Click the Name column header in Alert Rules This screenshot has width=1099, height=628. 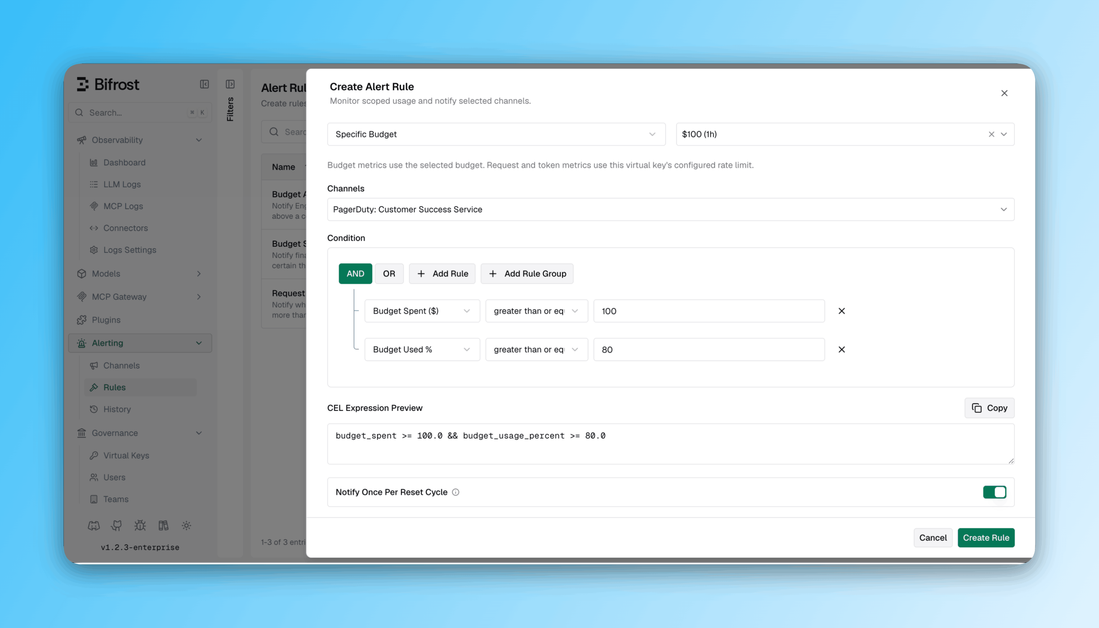pyautogui.click(x=283, y=167)
